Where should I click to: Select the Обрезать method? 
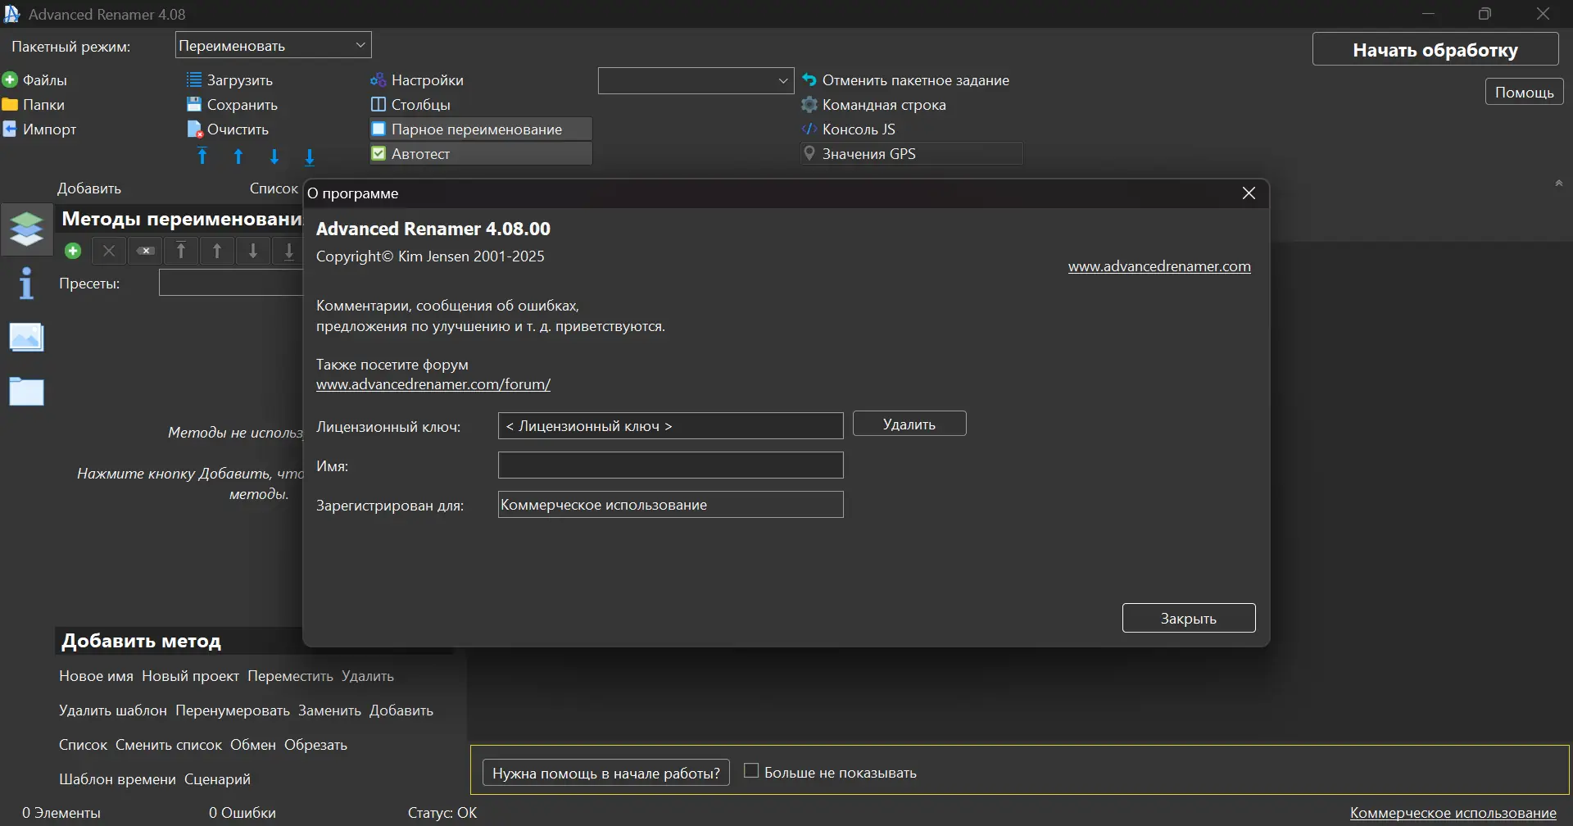pos(315,745)
